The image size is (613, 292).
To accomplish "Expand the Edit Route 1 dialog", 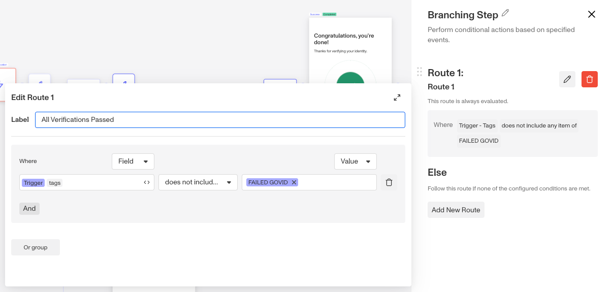I will 397,98.
